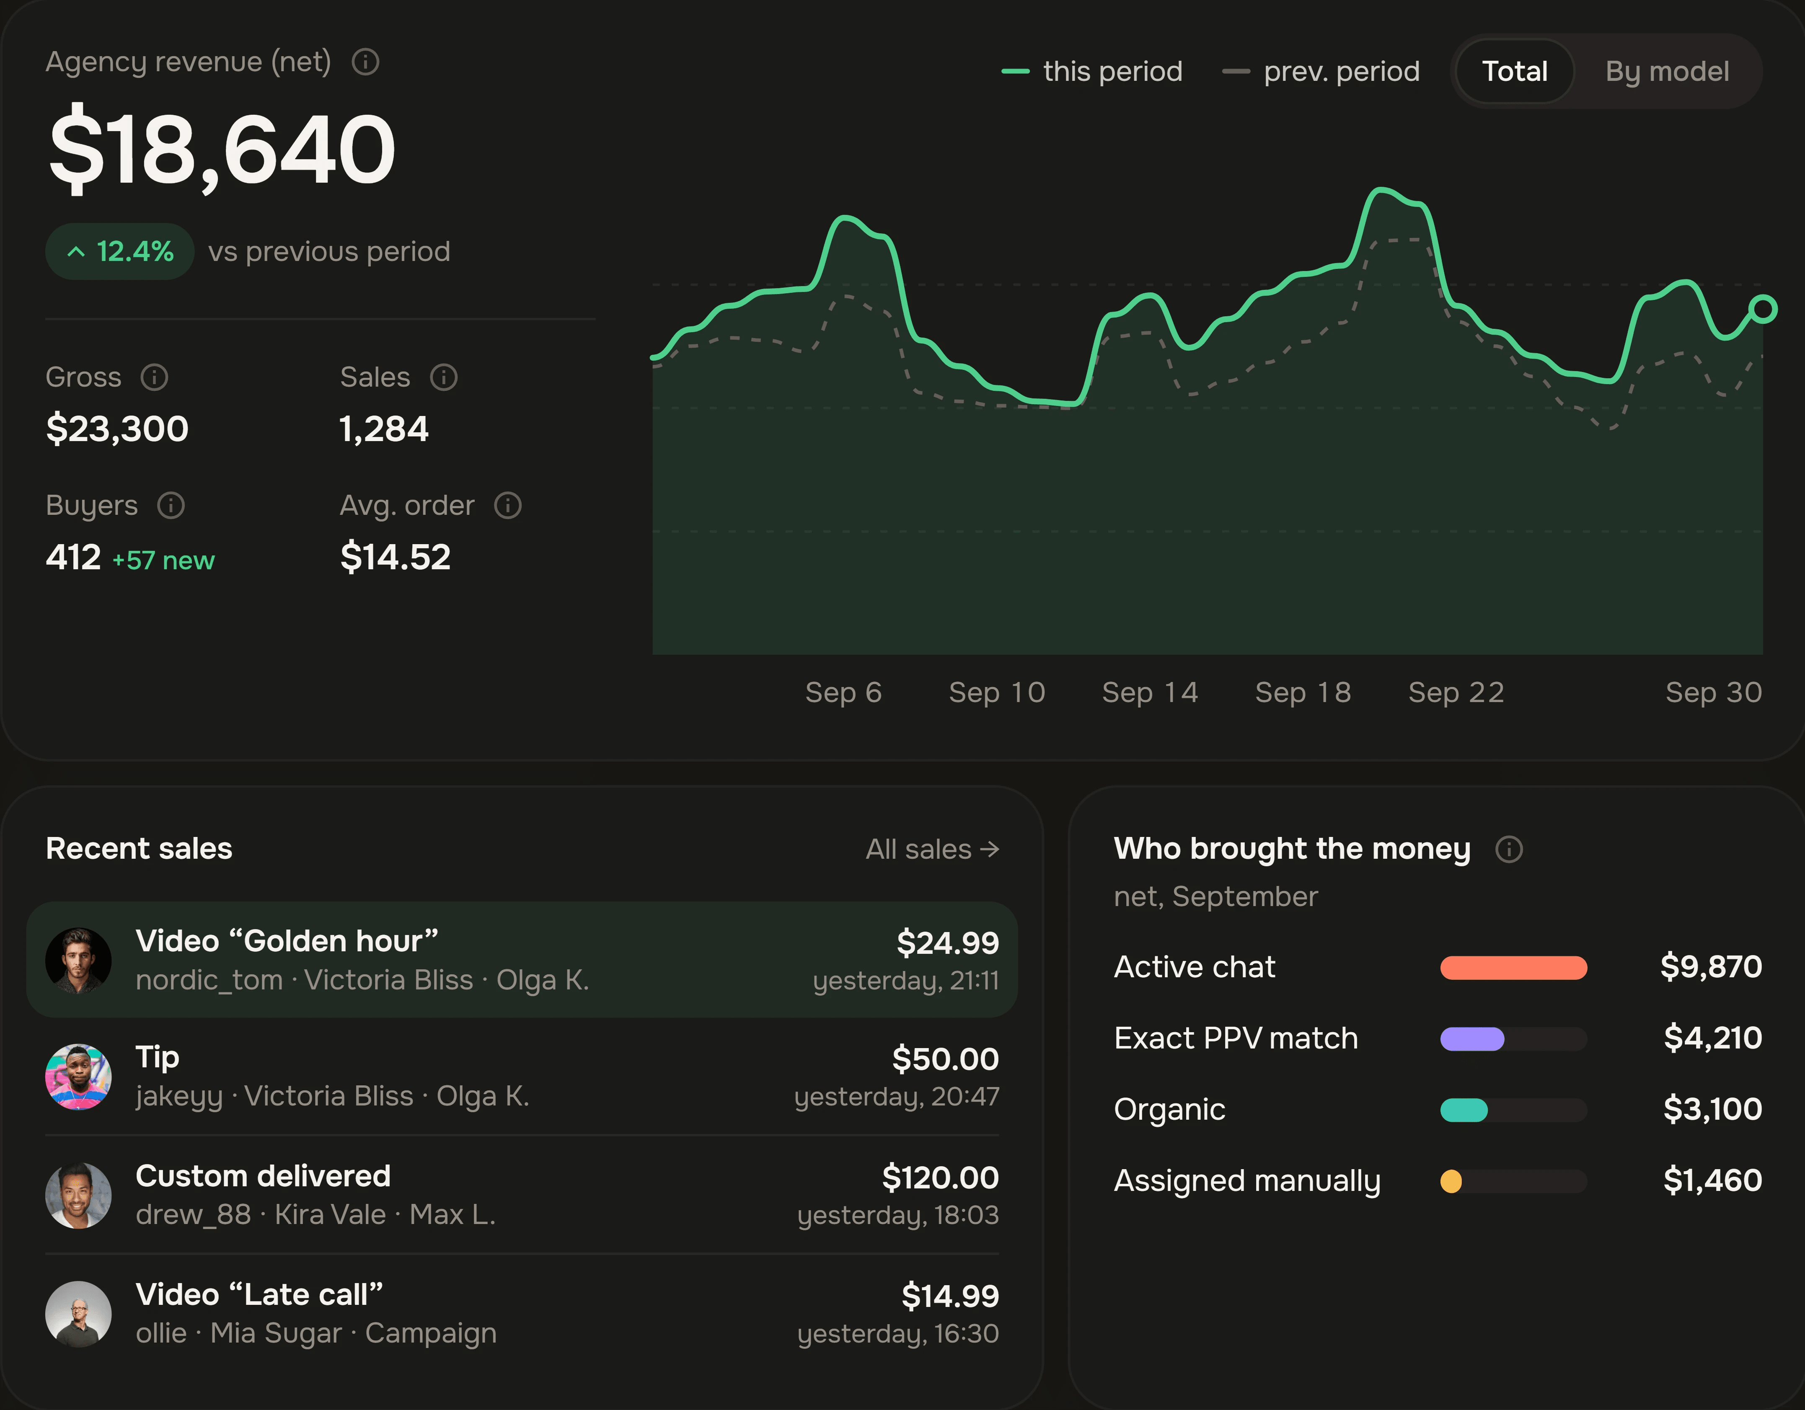Open the Video “Golden hour” sale row
1805x1410 pixels.
tap(522, 960)
